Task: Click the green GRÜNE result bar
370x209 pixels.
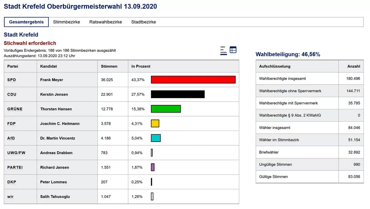Action: [x=166, y=109]
